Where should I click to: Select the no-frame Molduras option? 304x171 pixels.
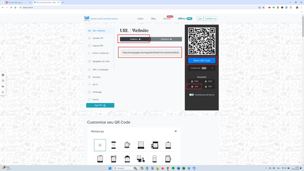point(100,145)
